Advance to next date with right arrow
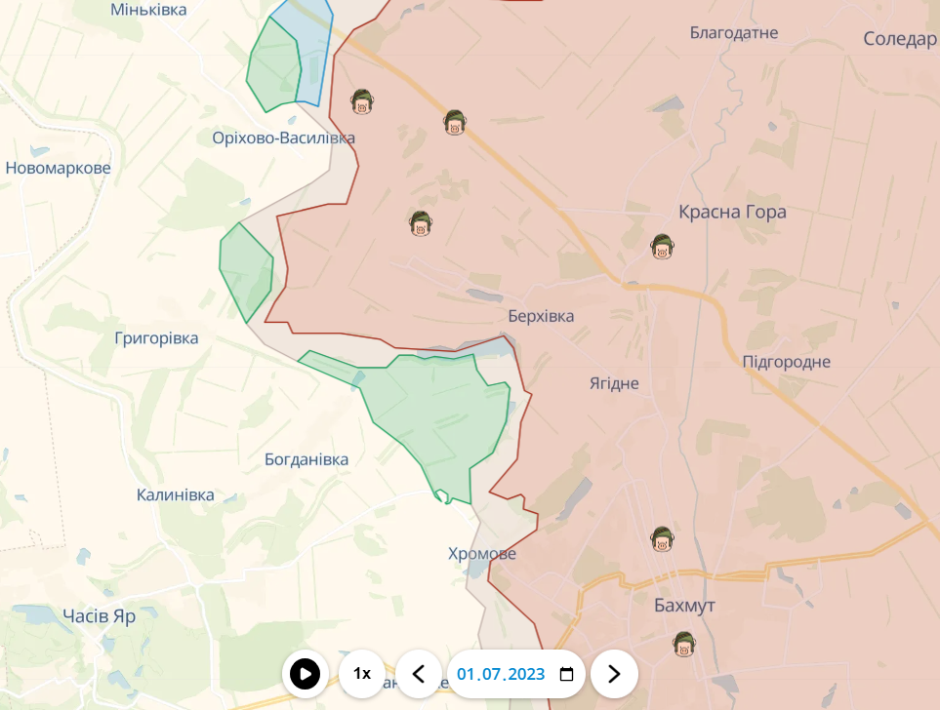 (x=614, y=674)
